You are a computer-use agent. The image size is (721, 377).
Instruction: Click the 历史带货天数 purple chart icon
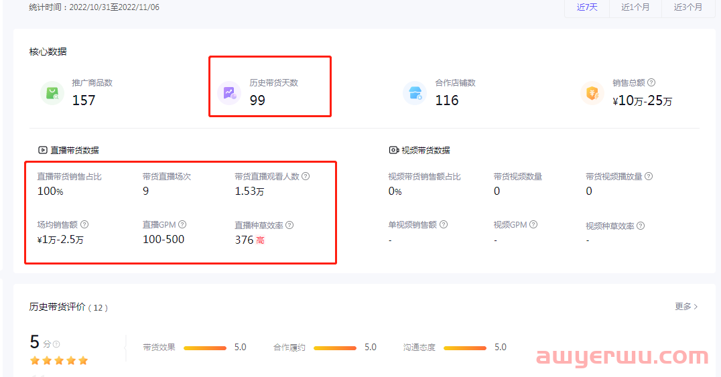tap(229, 93)
